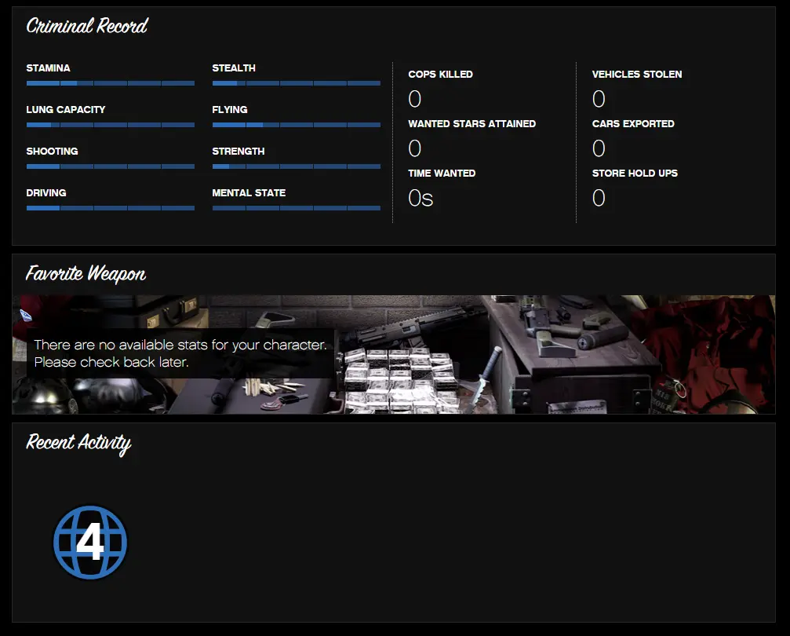790x636 pixels.
Task: Click the 'no available stats' message
Action: click(x=180, y=353)
